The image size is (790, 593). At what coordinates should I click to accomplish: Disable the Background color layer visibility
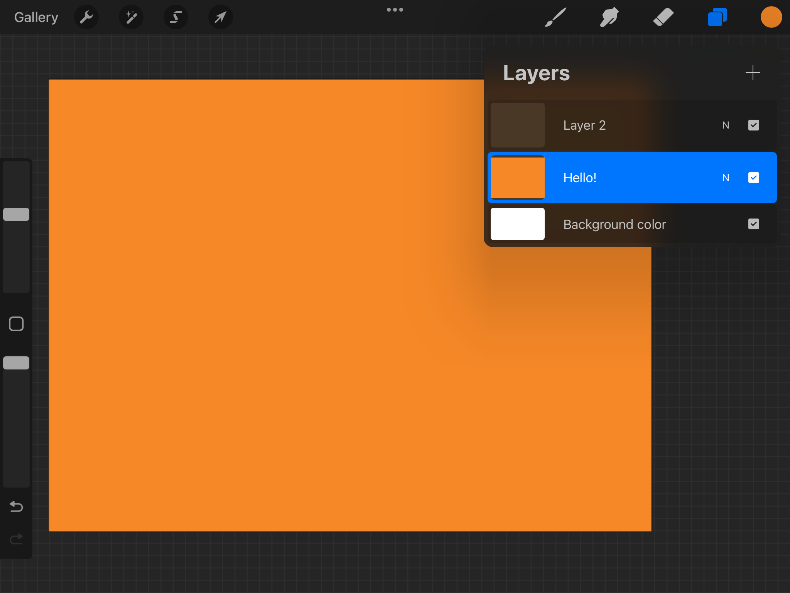tap(753, 224)
